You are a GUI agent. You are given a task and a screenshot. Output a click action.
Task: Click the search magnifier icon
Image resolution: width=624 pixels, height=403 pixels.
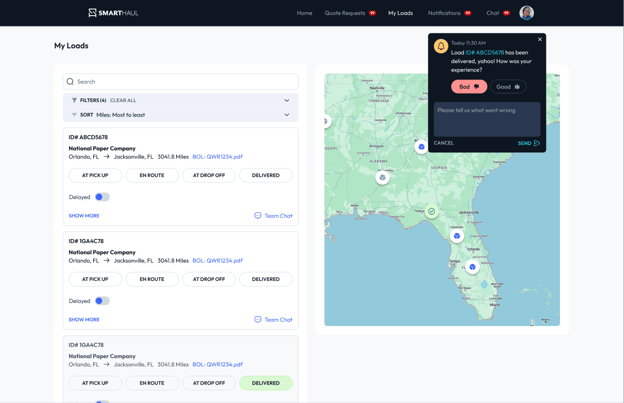click(71, 81)
